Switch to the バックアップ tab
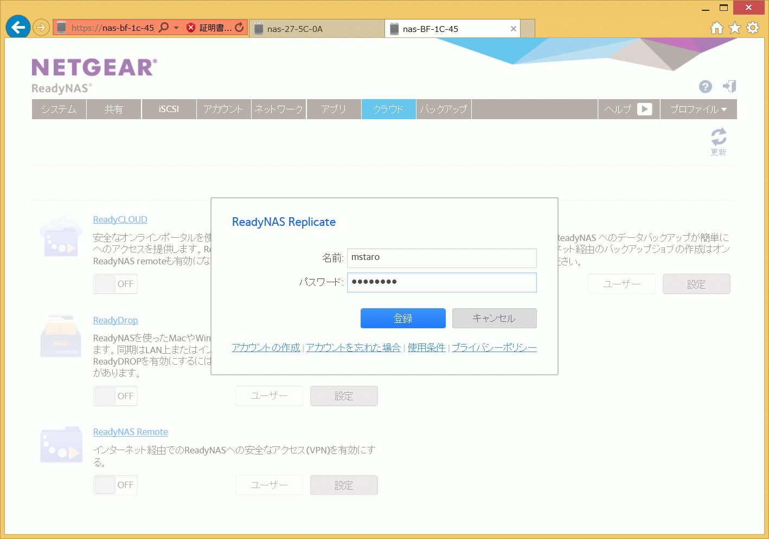This screenshot has width=769, height=539. coord(444,109)
